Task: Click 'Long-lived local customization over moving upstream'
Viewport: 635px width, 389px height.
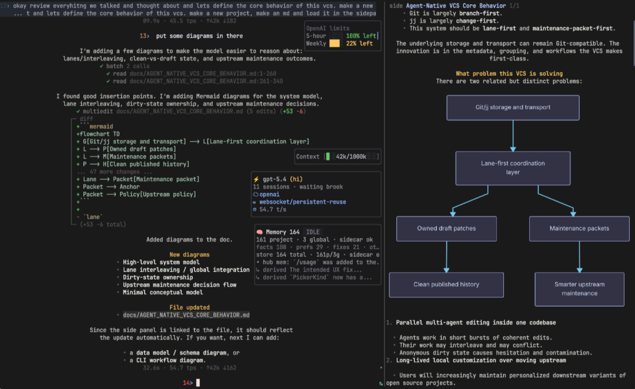Action: point(481,360)
